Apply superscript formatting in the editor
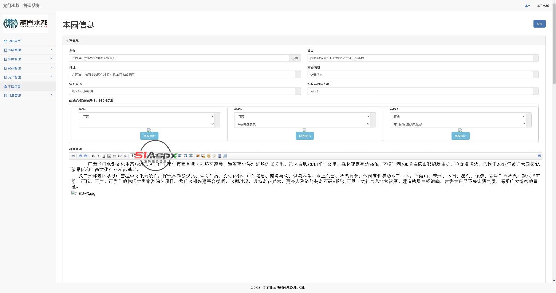Screen dimensions: 556x293 click(120, 156)
